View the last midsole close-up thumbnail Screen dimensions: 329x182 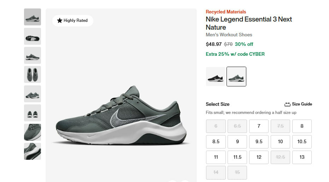coord(33,151)
